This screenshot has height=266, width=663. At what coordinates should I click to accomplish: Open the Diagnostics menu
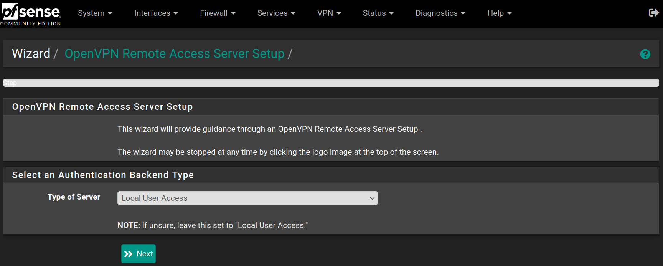click(440, 13)
